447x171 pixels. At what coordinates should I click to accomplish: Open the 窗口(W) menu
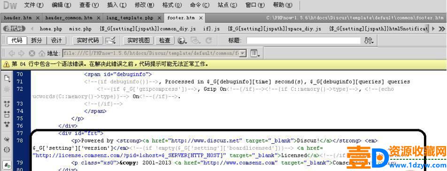pyautogui.click(x=255, y=5)
